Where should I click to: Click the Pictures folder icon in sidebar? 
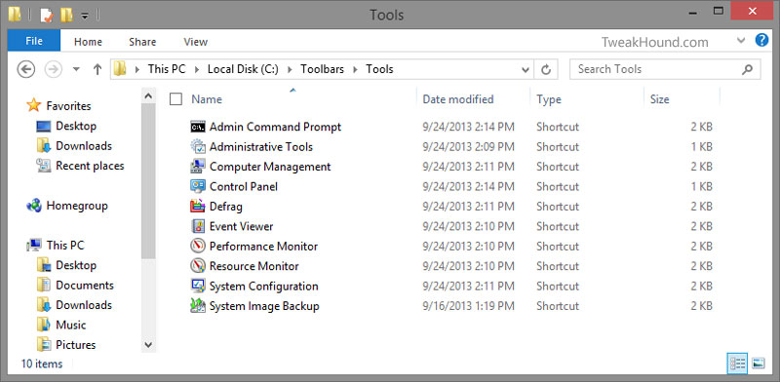pos(44,345)
